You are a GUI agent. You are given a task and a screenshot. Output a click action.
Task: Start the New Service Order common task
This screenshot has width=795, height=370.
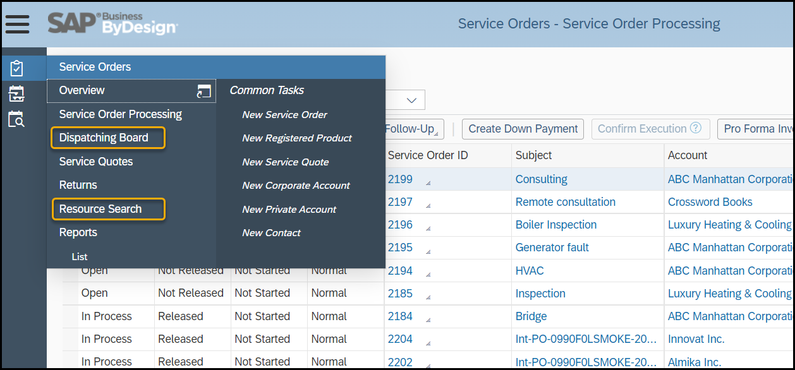click(284, 114)
